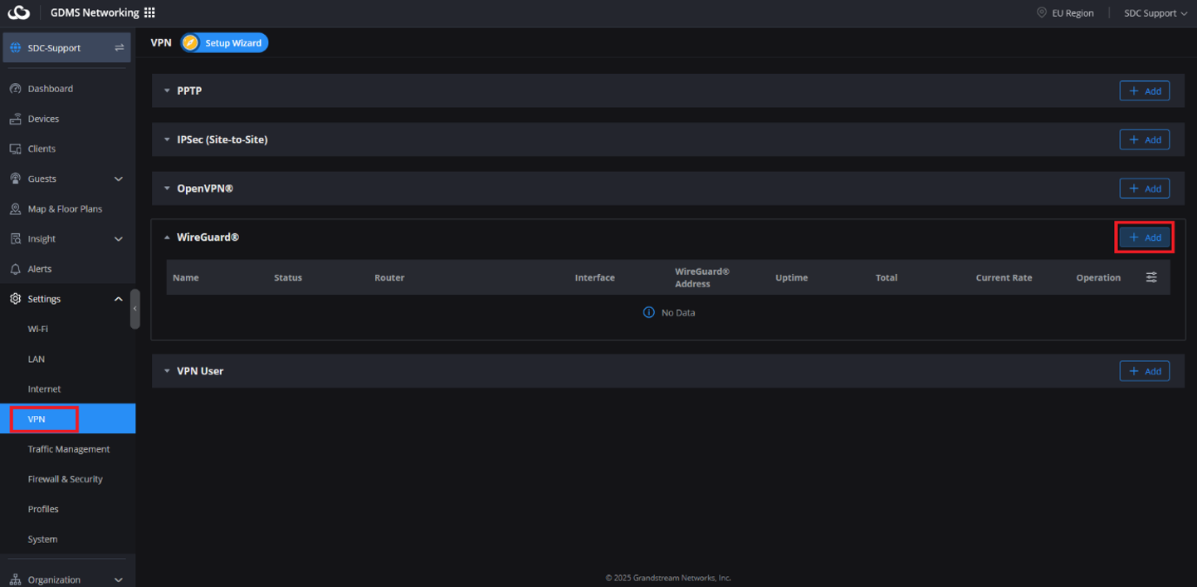Click the Name column header

point(186,277)
